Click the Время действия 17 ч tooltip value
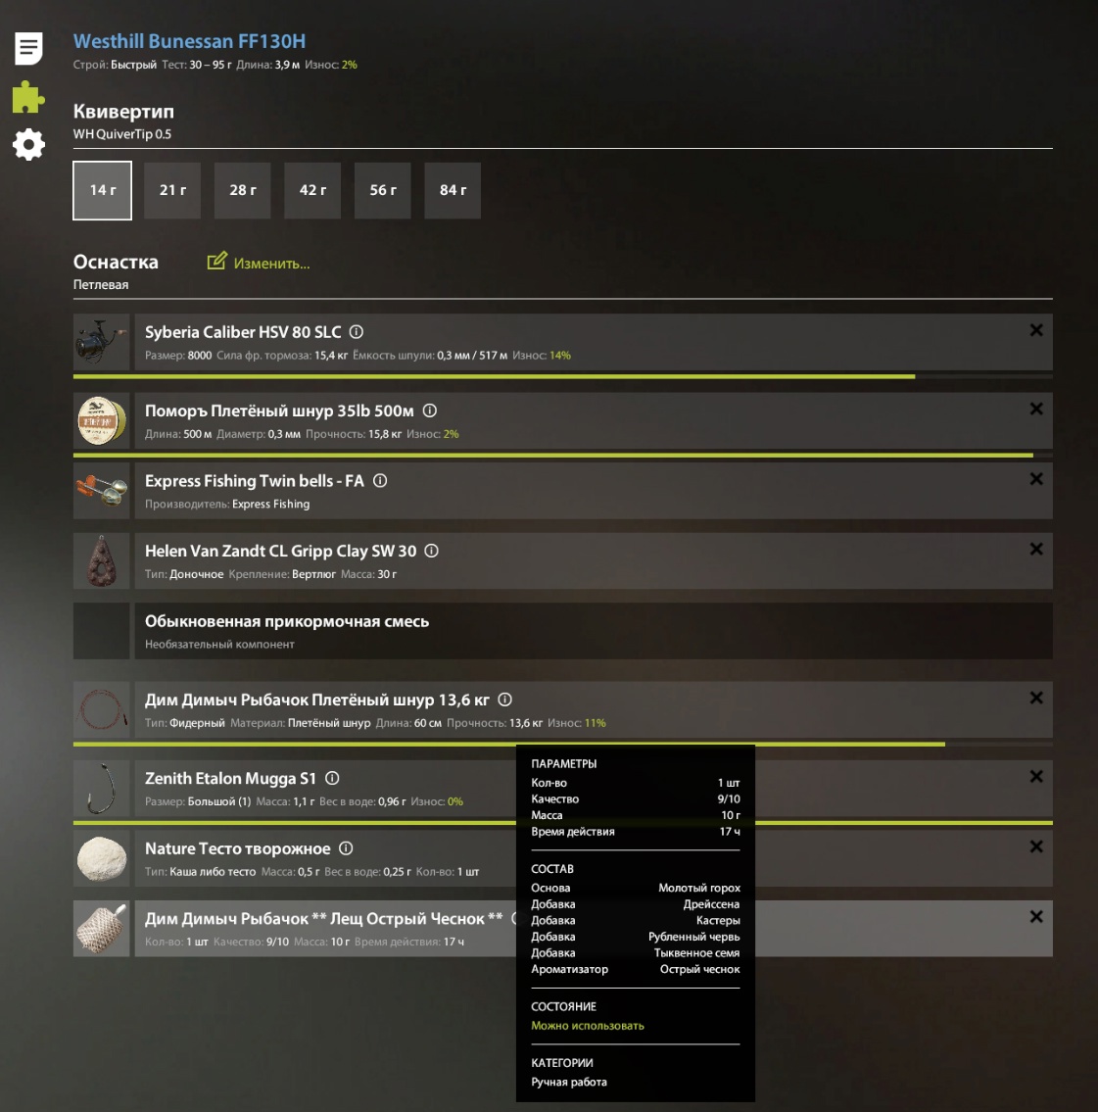The width and height of the screenshot is (1098, 1112). pos(730,832)
